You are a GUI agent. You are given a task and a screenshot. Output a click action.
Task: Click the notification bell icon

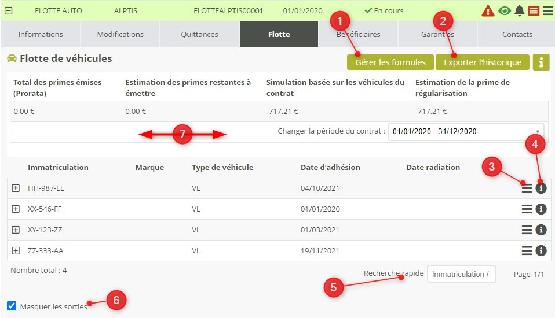[520, 11]
